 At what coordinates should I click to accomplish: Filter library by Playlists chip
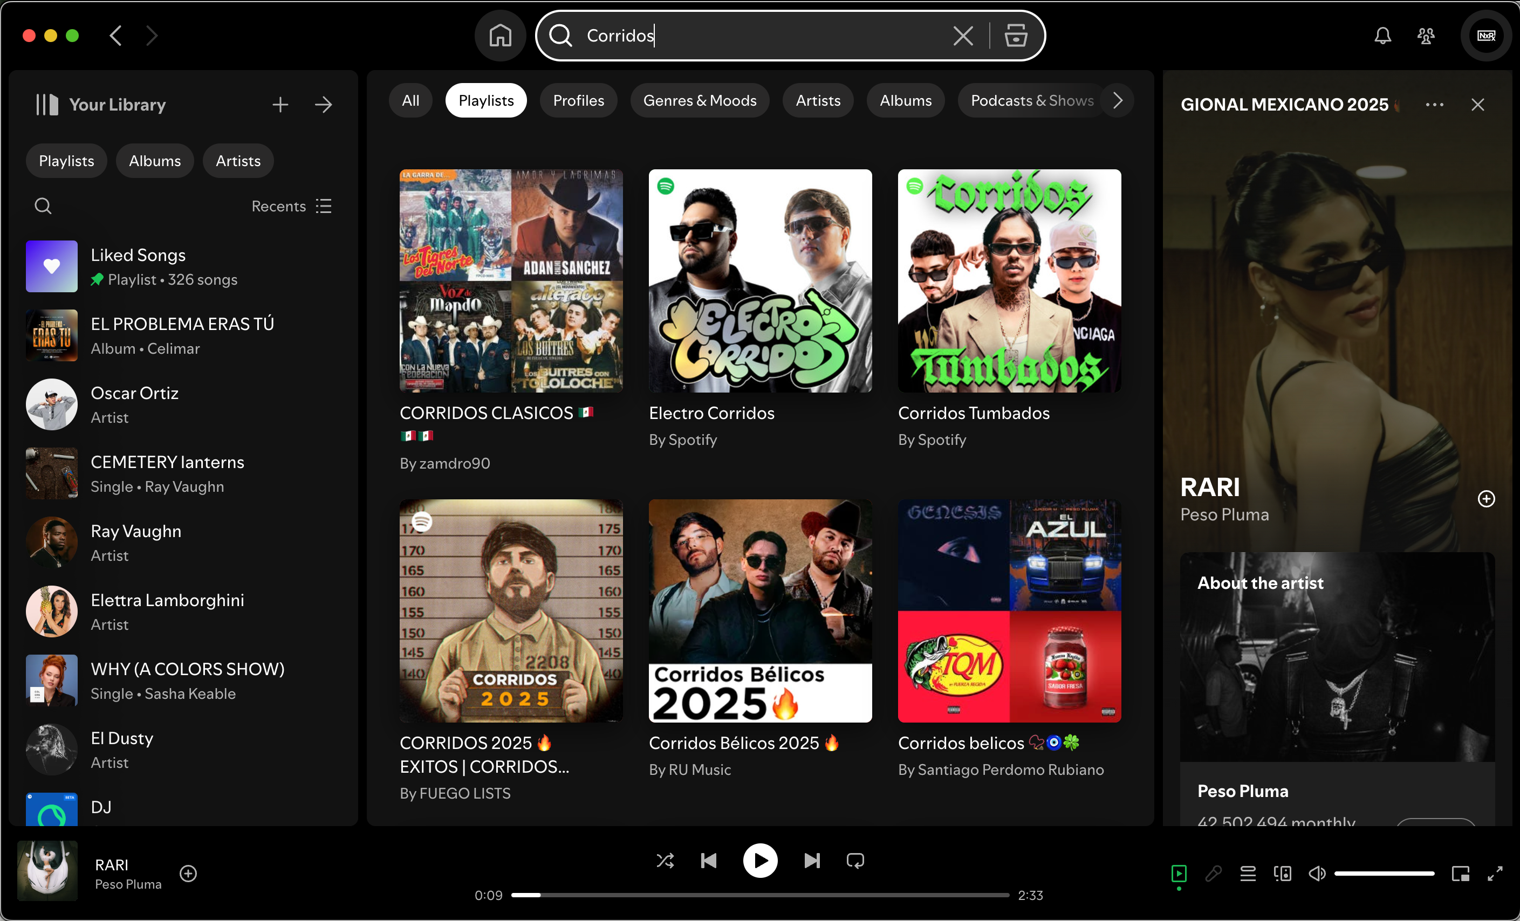(67, 161)
